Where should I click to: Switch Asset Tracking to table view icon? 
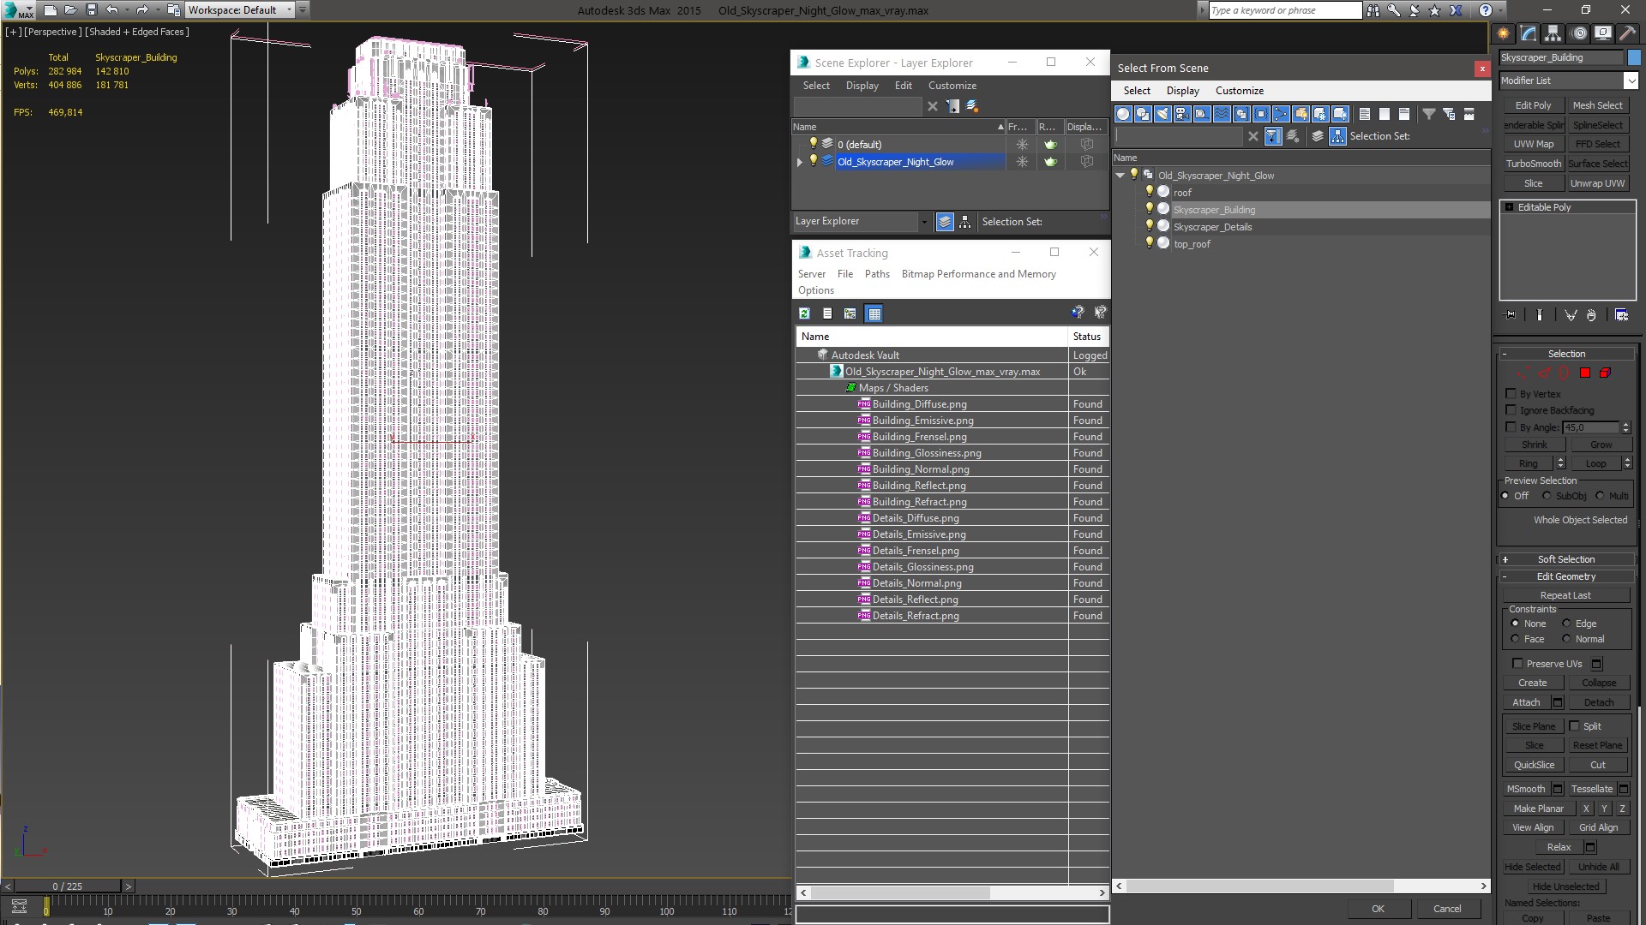pos(874,313)
